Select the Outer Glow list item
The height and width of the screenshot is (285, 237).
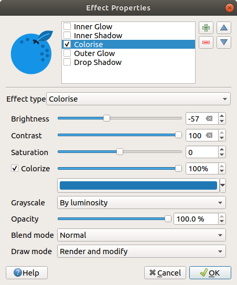click(128, 53)
